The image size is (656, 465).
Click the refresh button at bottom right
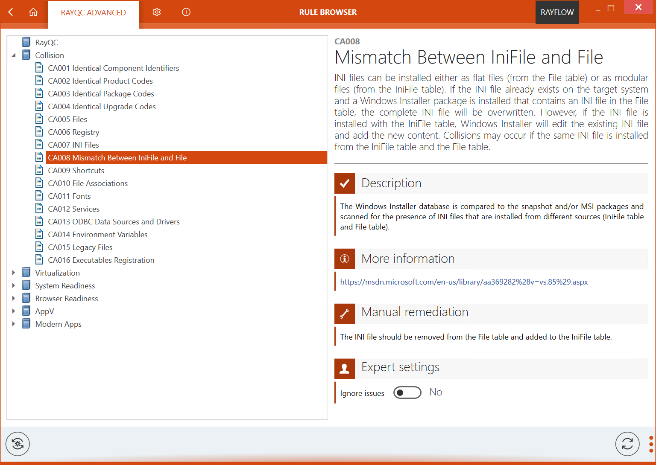pyautogui.click(x=627, y=444)
